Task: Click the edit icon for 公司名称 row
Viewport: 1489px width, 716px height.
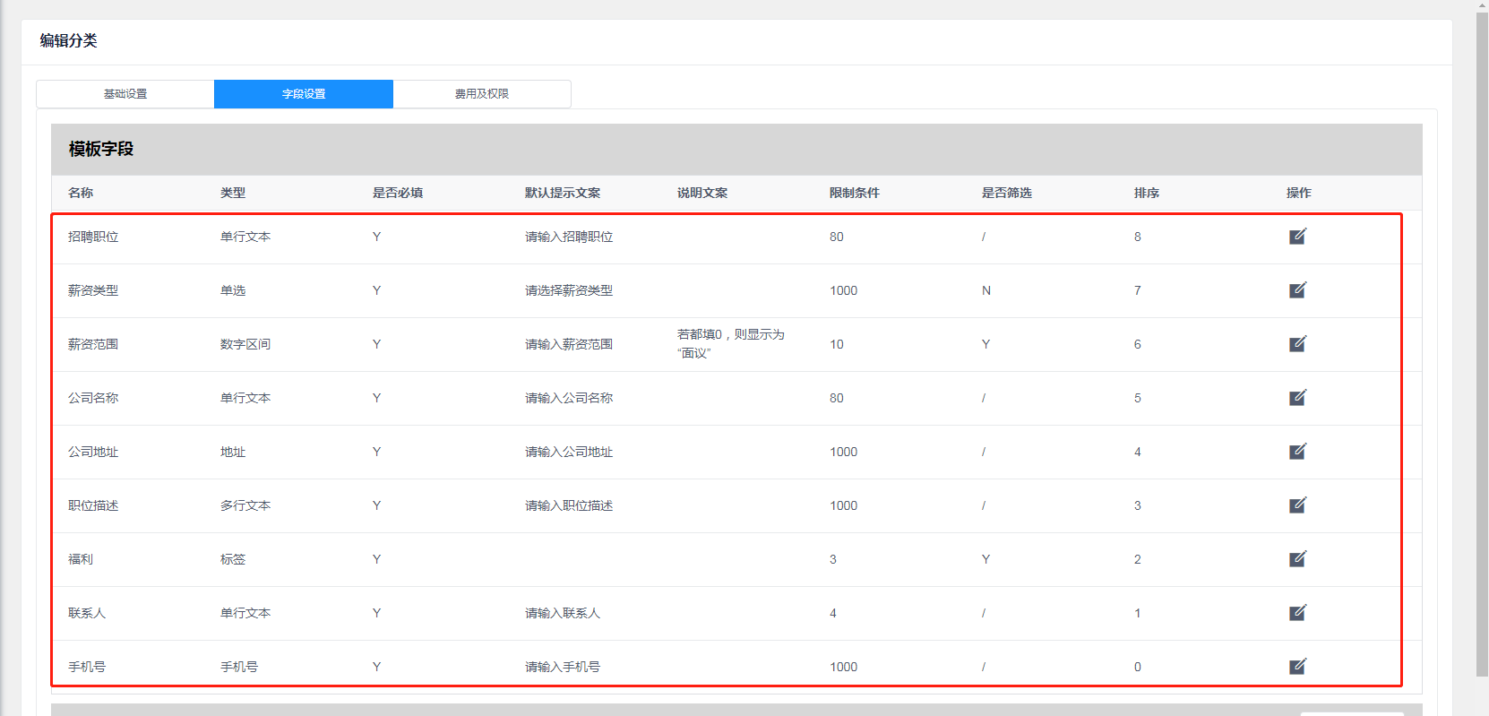Action: pyautogui.click(x=1297, y=398)
